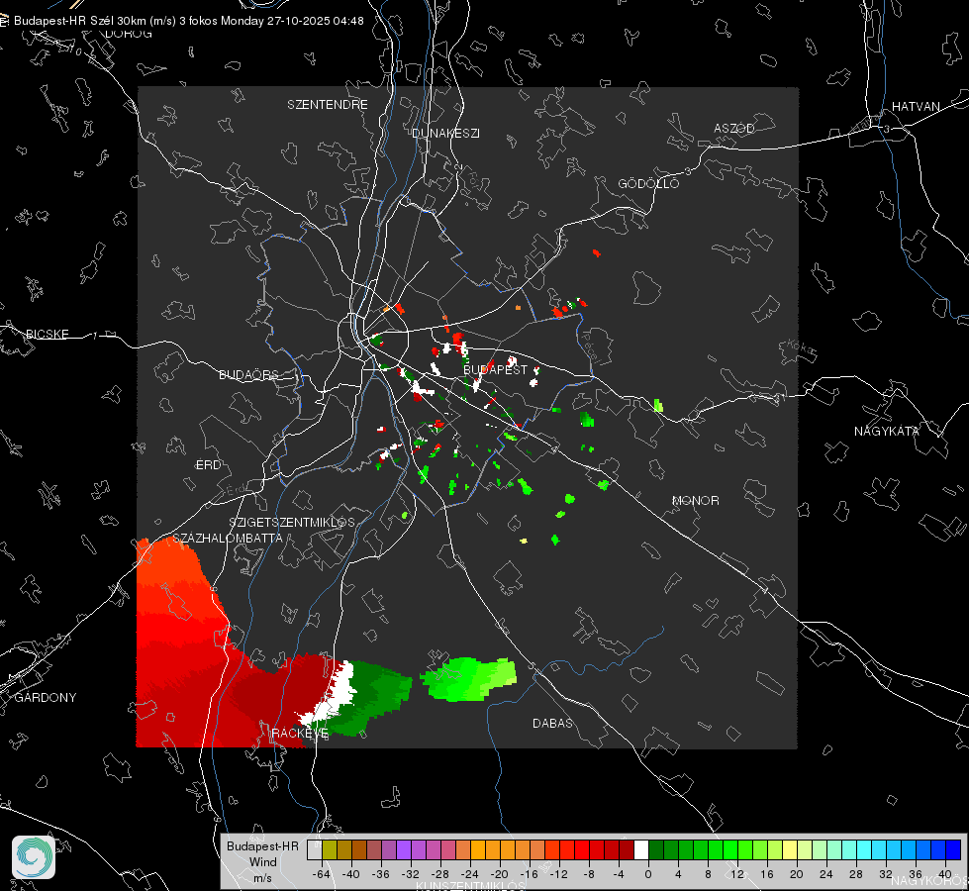969x891 pixels.
Task: Click the ÉRD town label
Action: (208, 465)
